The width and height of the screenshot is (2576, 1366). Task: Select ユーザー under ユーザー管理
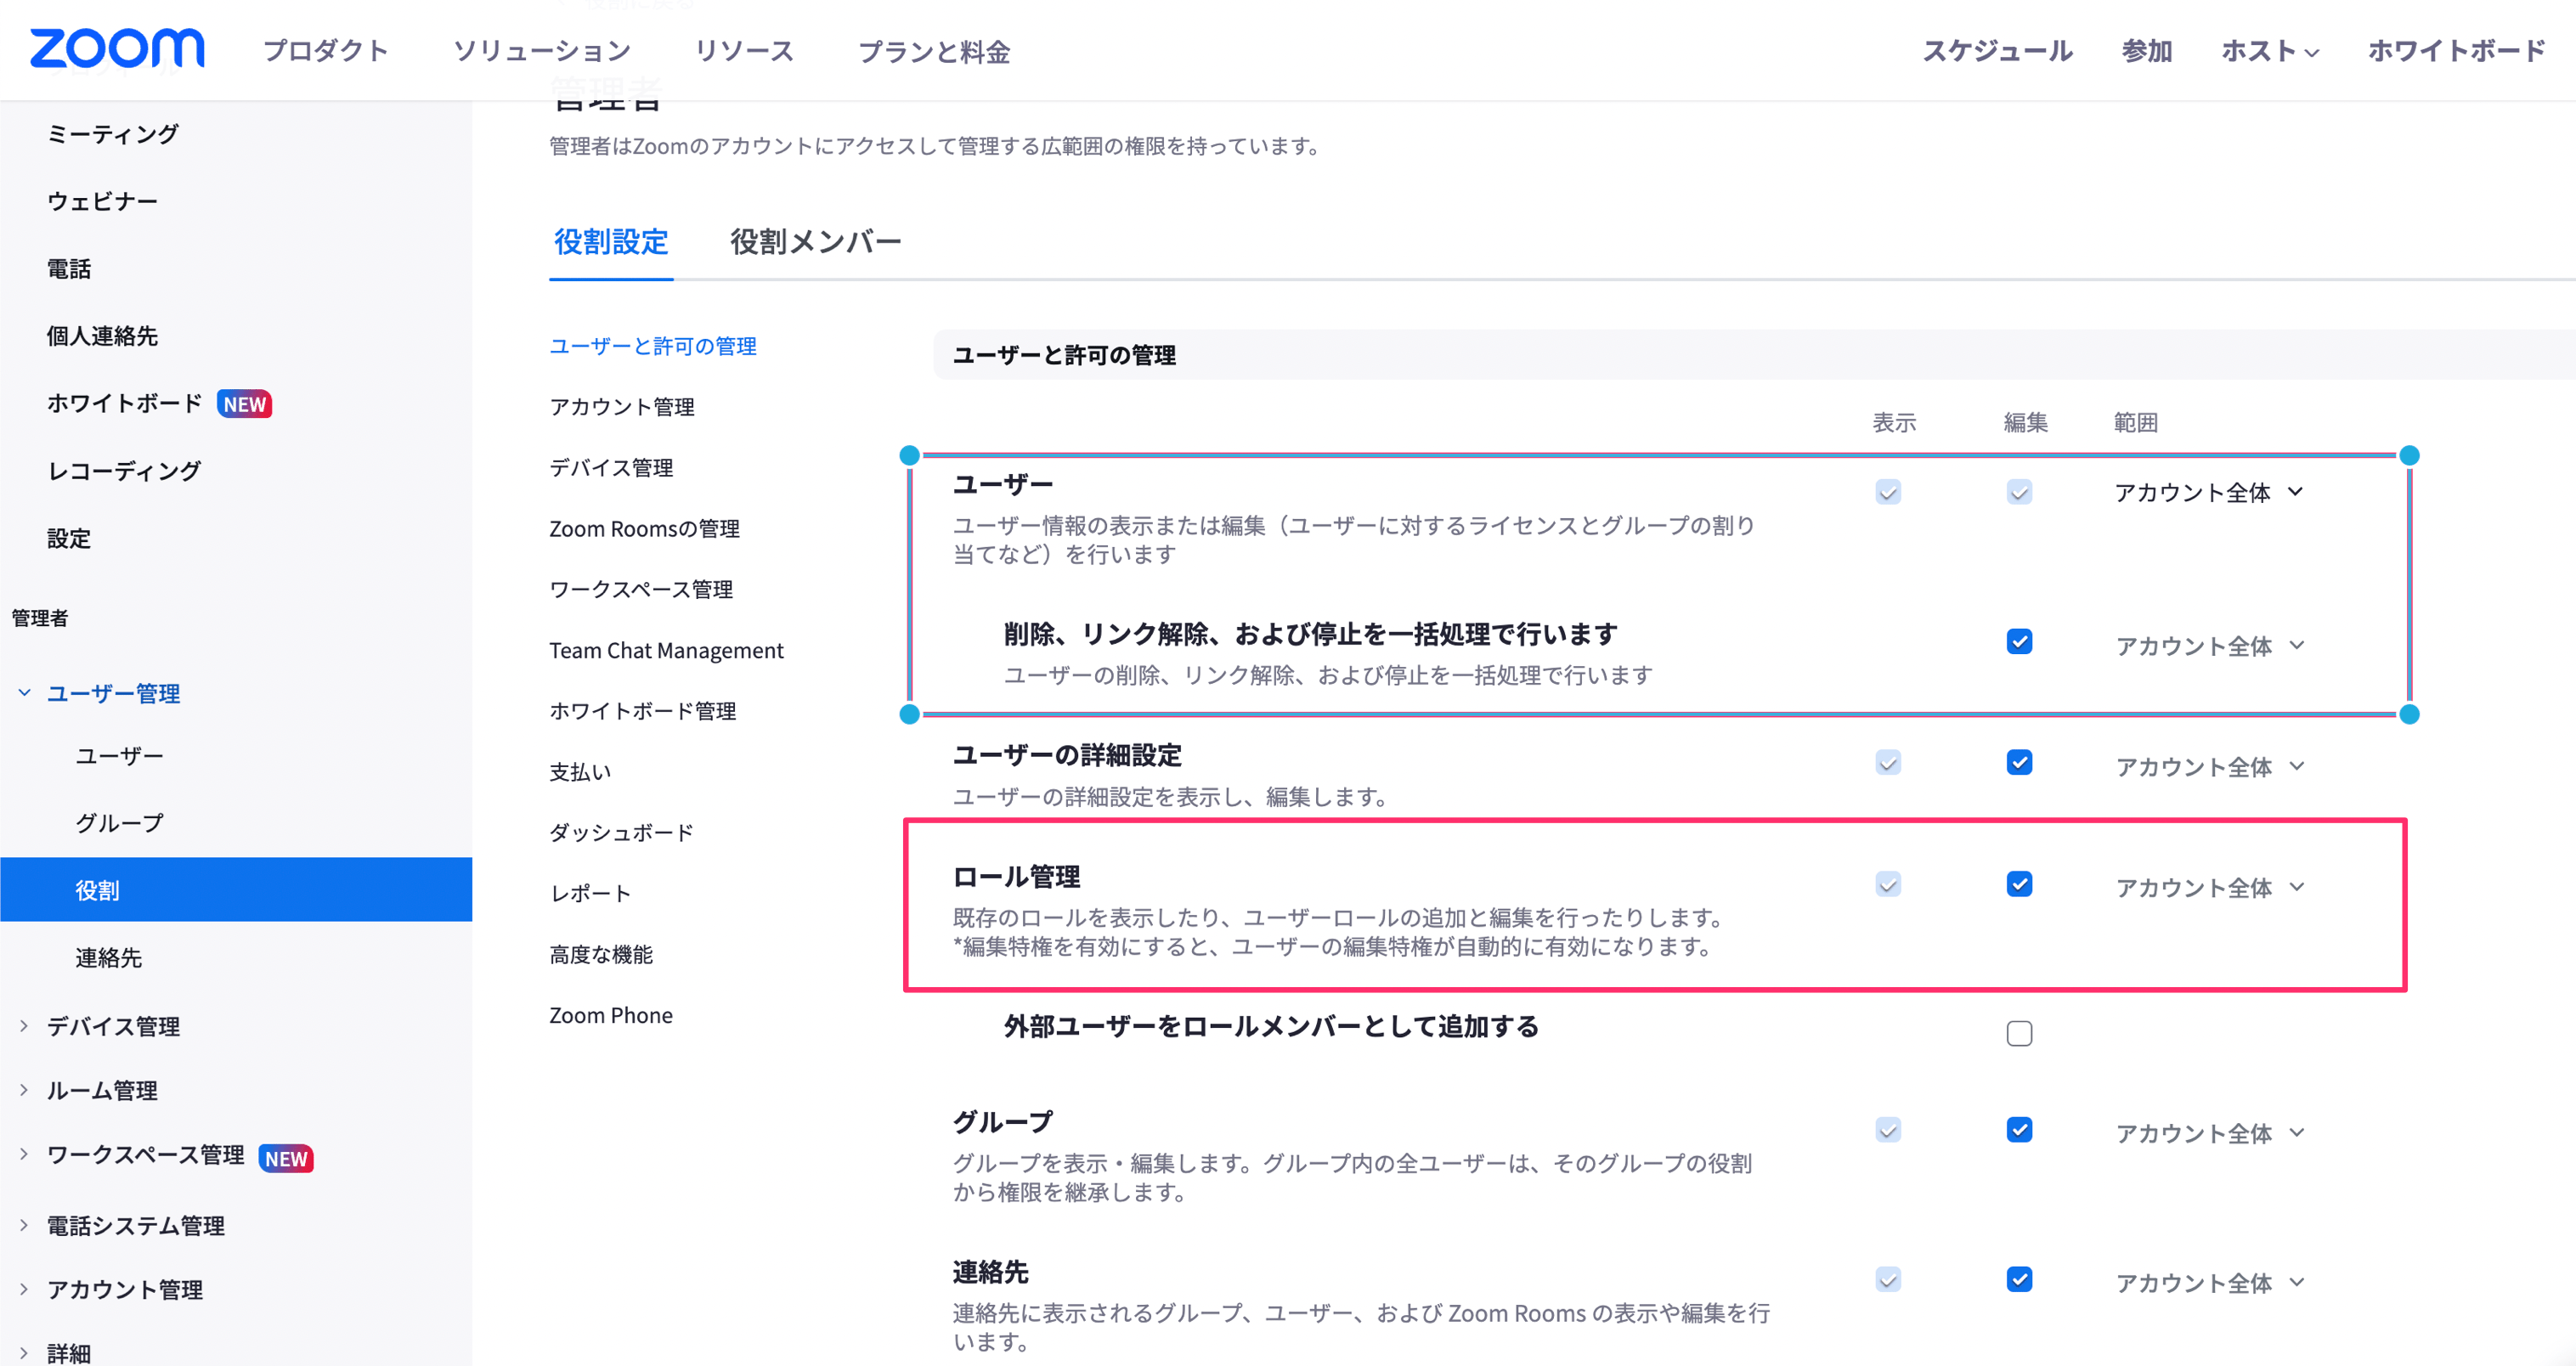[119, 756]
